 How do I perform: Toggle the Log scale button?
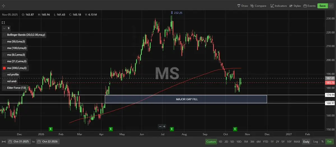point(316,141)
